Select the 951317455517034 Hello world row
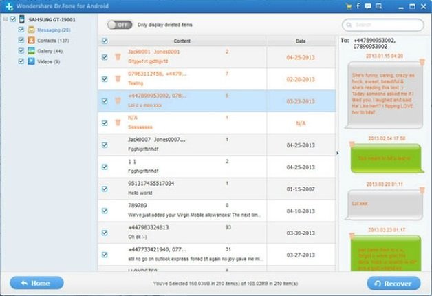 [x=217, y=189]
